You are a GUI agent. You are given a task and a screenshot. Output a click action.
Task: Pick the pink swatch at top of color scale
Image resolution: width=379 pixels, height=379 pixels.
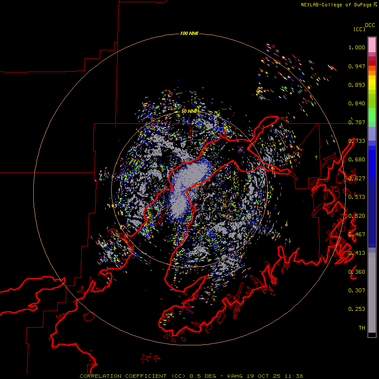pos(372,45)
